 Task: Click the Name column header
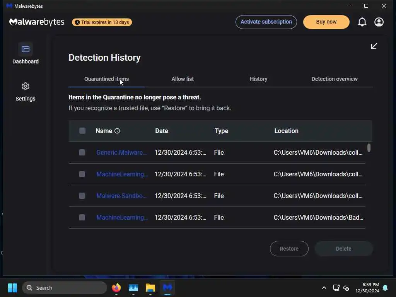click(104, 131)
